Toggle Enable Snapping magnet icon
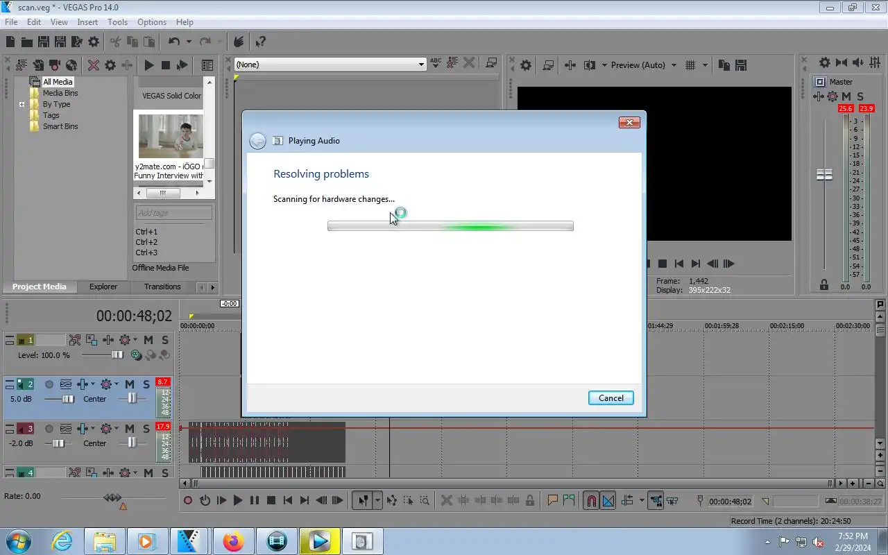The image size is (888, 555). [x=590, y=500]
